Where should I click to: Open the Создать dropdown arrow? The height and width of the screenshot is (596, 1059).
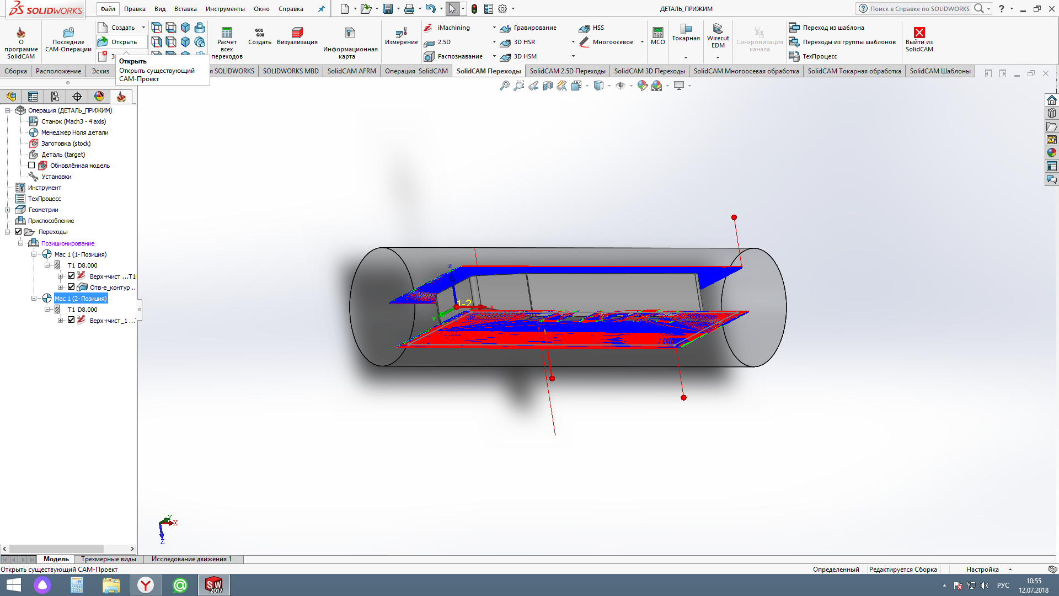click(x=143, y=28)
